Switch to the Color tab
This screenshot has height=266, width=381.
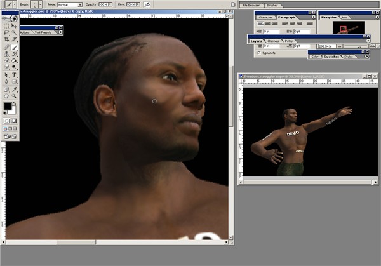coord(315,57)
